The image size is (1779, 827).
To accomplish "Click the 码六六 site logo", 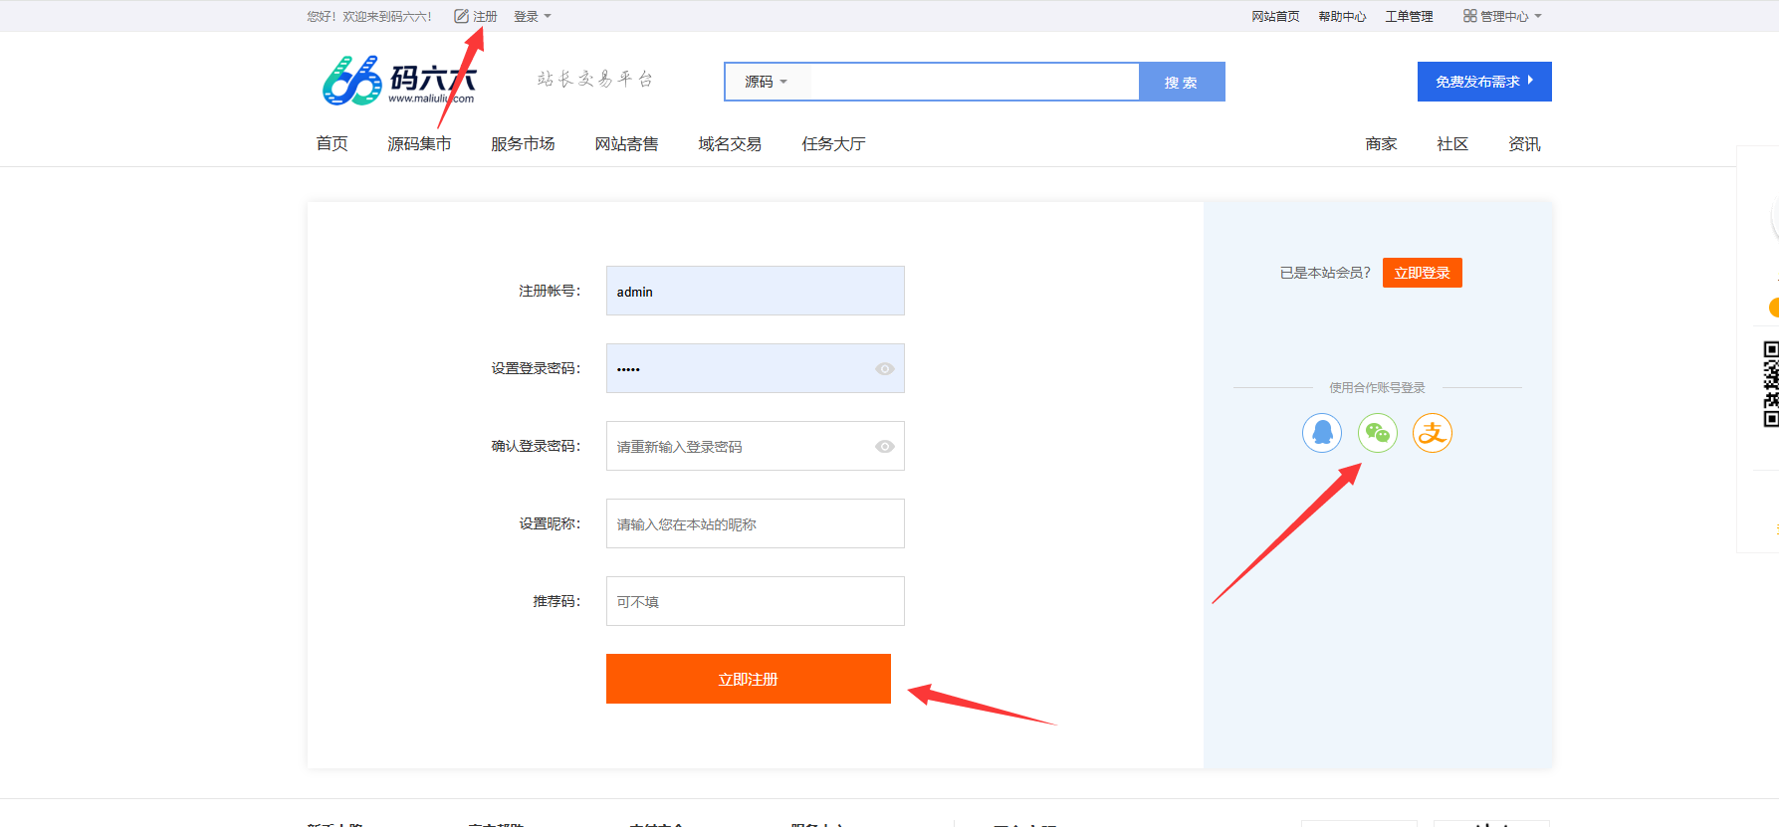I will pos(399,81).
